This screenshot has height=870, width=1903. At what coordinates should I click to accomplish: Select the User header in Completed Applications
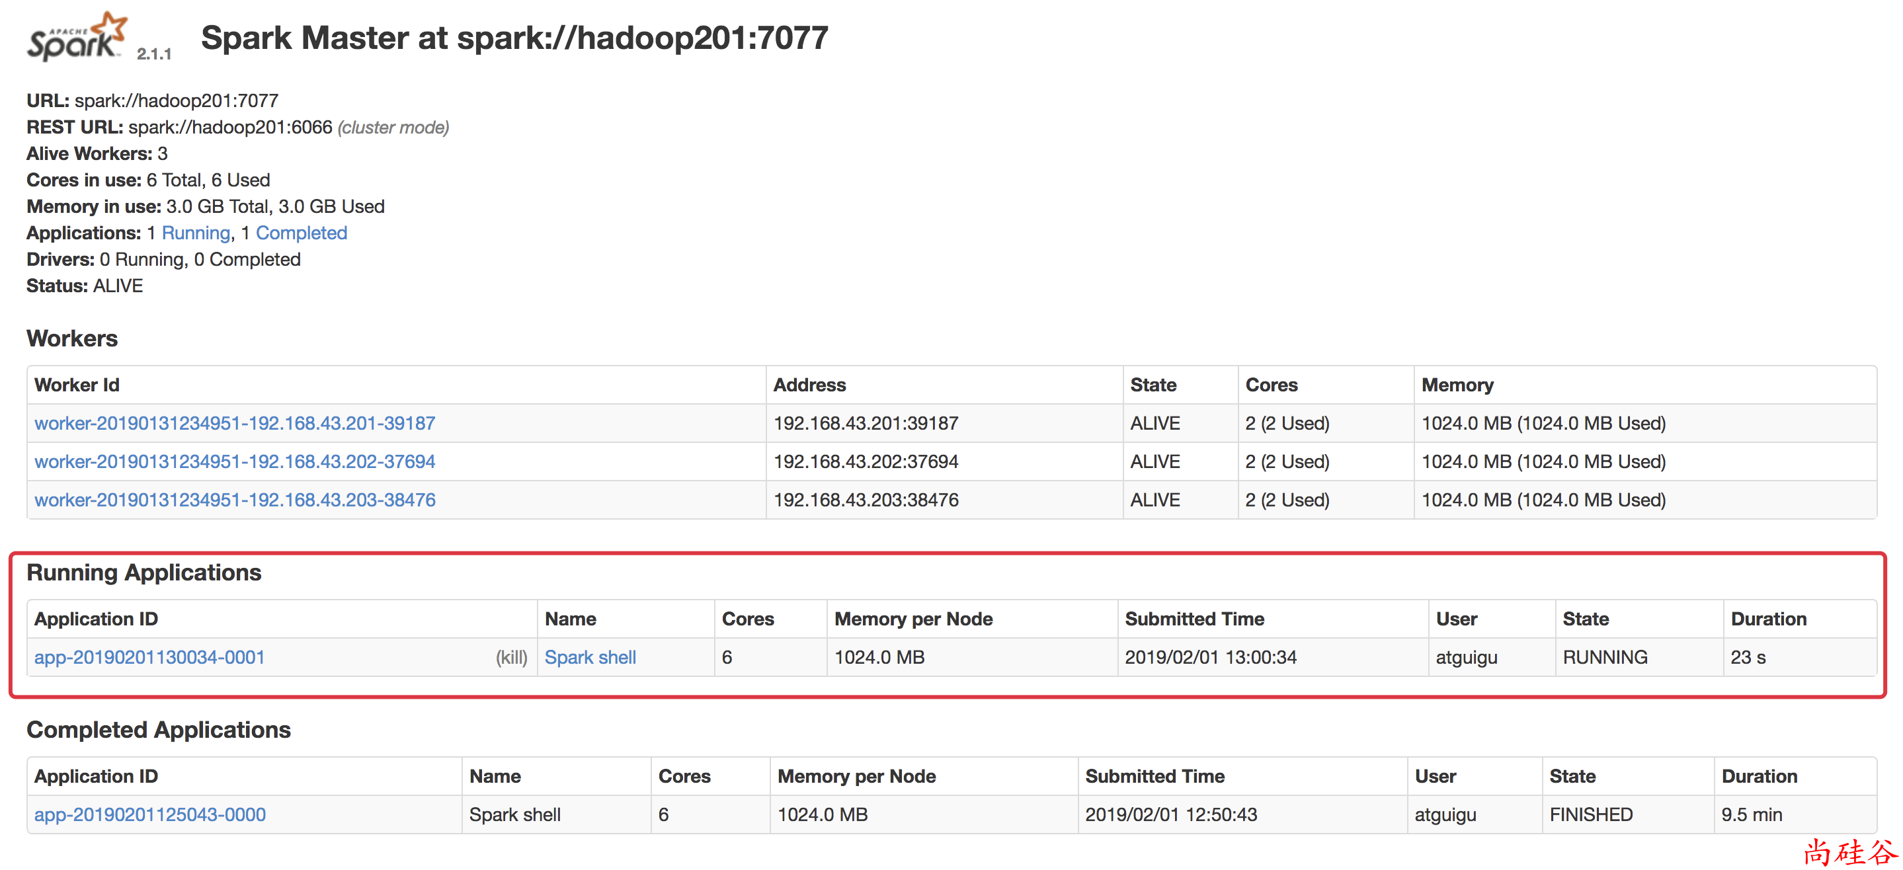1436,776
